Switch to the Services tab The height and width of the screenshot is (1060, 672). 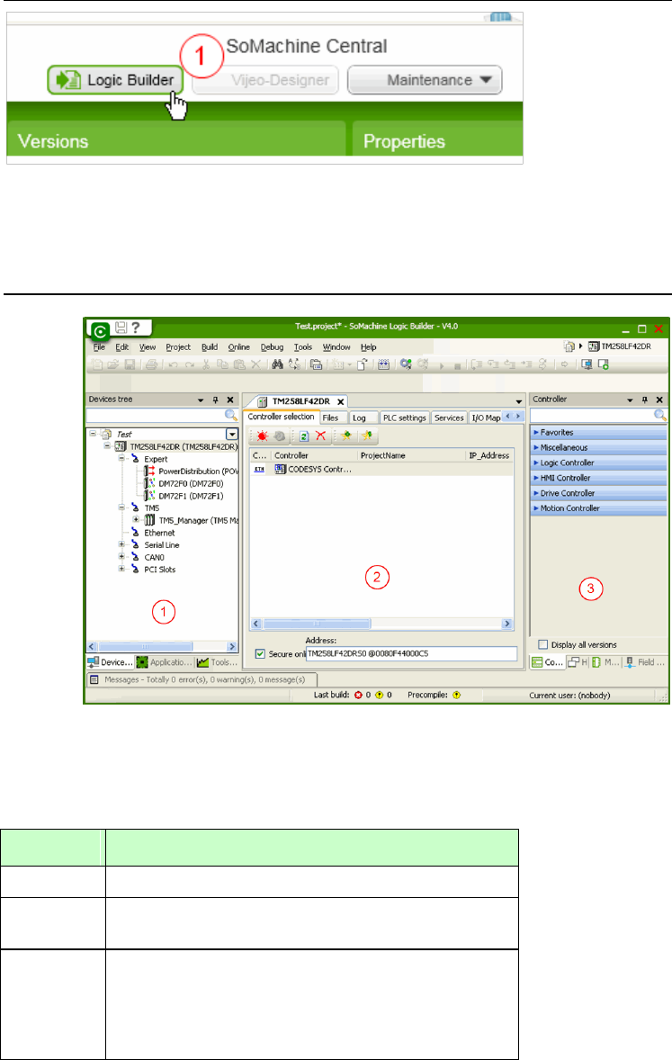pos(449,418)
